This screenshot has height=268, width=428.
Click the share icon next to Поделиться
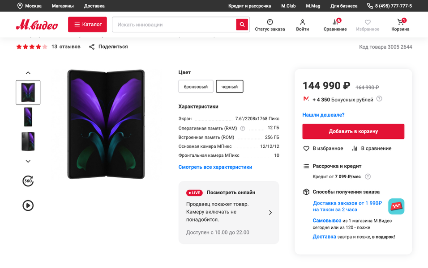[x=92, y=47]
